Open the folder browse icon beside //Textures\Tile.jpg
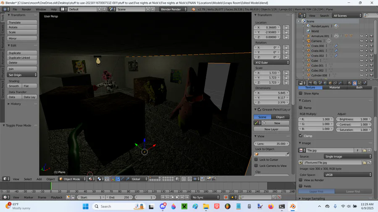This screenshot has height=212, width=378. (364, 163)
